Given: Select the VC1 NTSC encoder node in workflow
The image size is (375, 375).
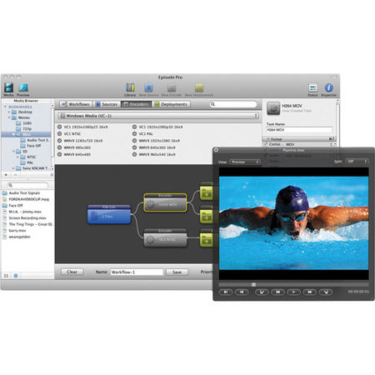Looking at the screenshot, I should point(165,237).
